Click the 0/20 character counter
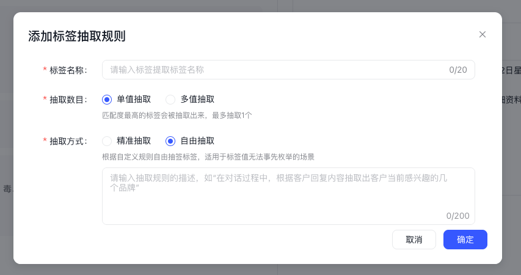Image resolution: width=521 pixels, height=275 pixels. (x=458, y=70)
